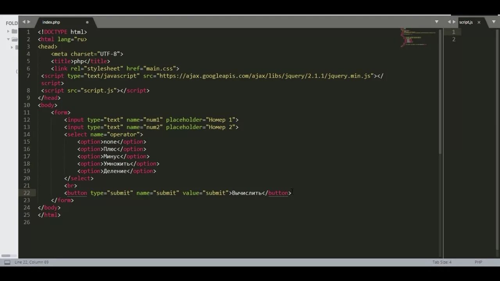Click the opening '<form>' tag

click(61, 112)
